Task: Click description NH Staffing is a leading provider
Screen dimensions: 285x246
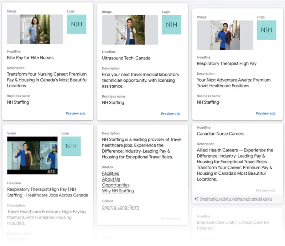Action: point(142,148)
